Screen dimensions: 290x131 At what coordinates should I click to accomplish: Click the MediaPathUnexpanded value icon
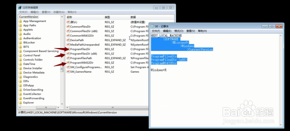pyautogui.click(x=68, y=45)
